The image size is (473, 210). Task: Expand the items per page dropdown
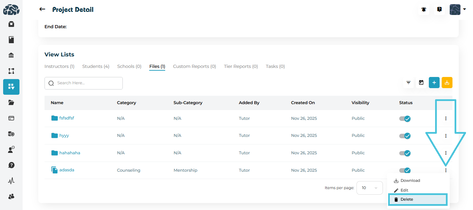(x=369, y=188)
